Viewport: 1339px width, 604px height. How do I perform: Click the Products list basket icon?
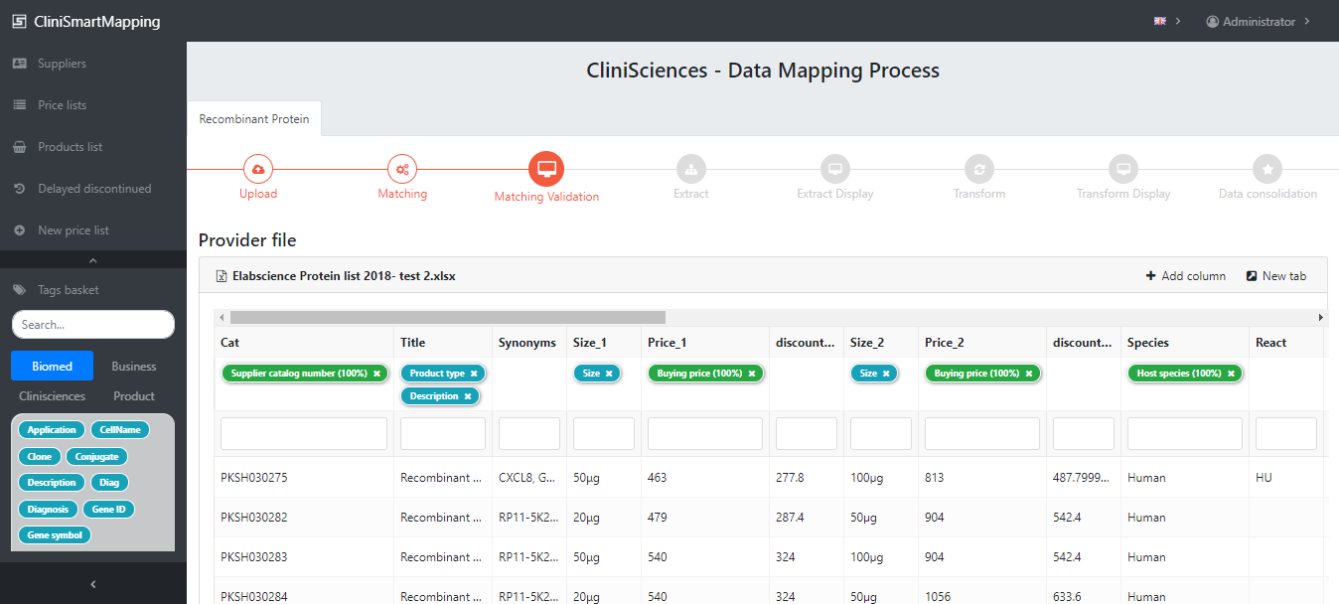(x=19, y=147)
